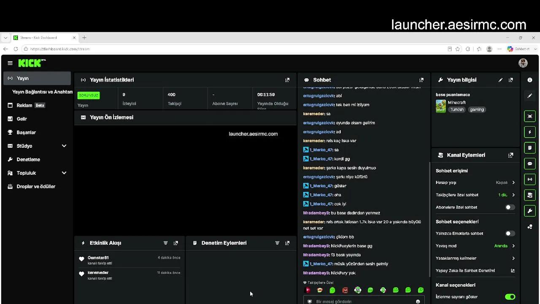
Task: Toggle the channel actions widget icon in right rail
Action: coord(530,195)
